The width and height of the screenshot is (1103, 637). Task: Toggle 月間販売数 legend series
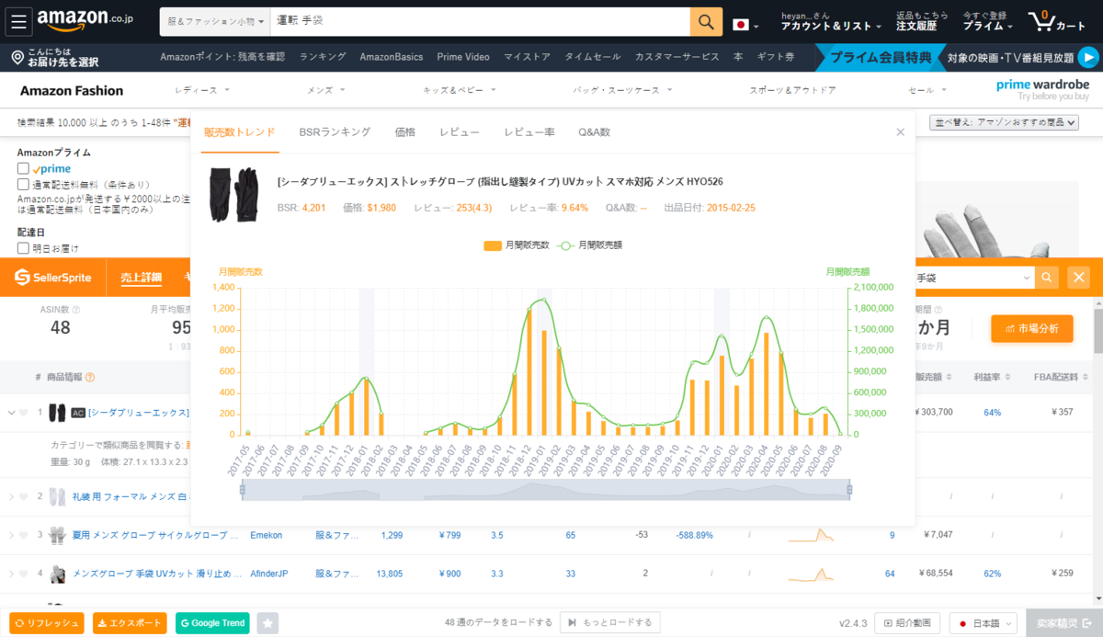click(x=516, y=245)
